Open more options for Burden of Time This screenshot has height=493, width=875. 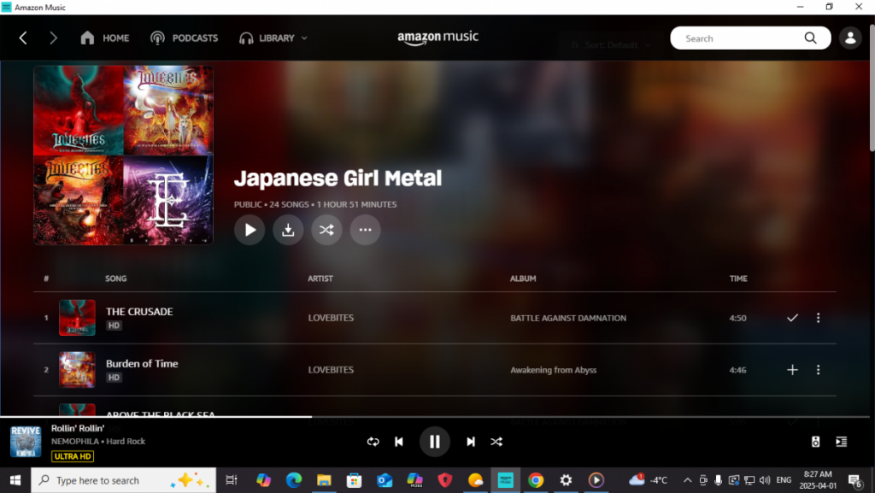pos(818,370)
